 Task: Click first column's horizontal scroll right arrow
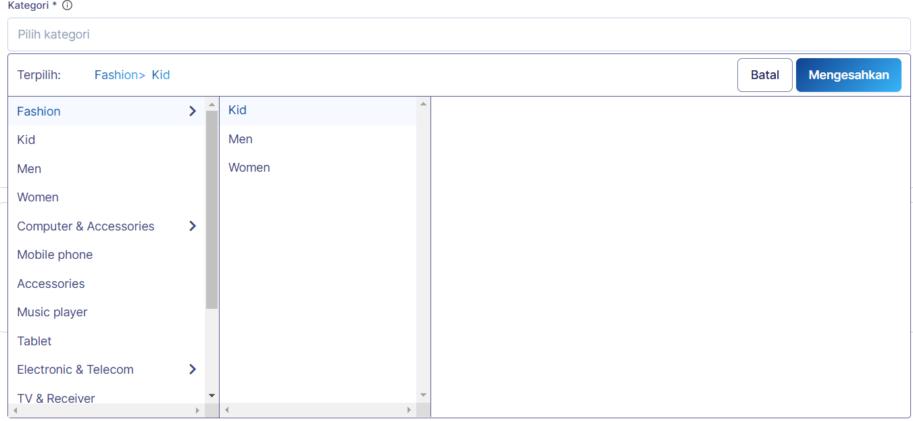point(197,410)
